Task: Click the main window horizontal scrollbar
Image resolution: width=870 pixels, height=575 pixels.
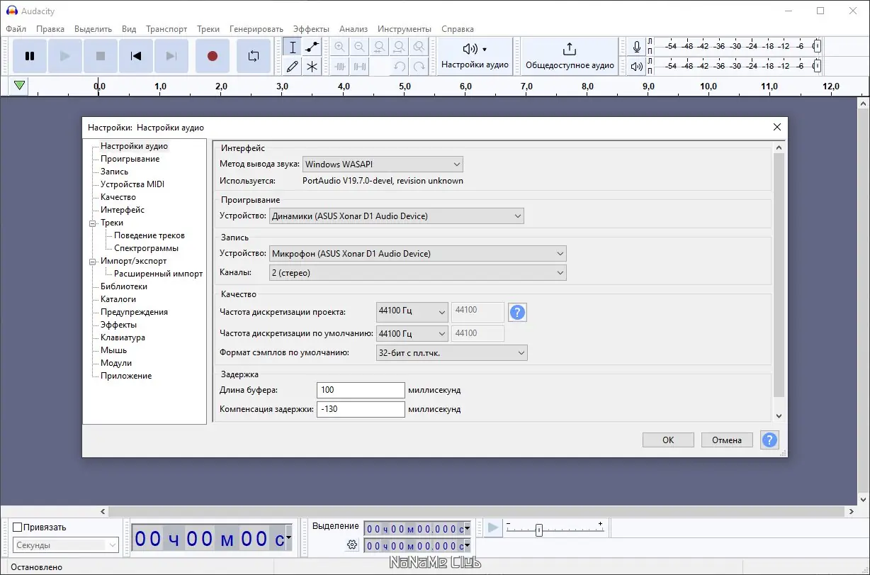Action: pyautogui.click(x=476, y=511)
